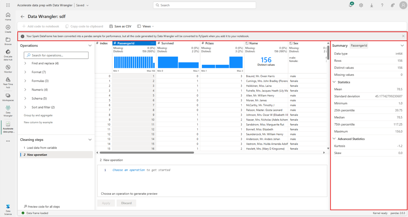
Task: Go back with the left arrow
Action: coord(23,17)
